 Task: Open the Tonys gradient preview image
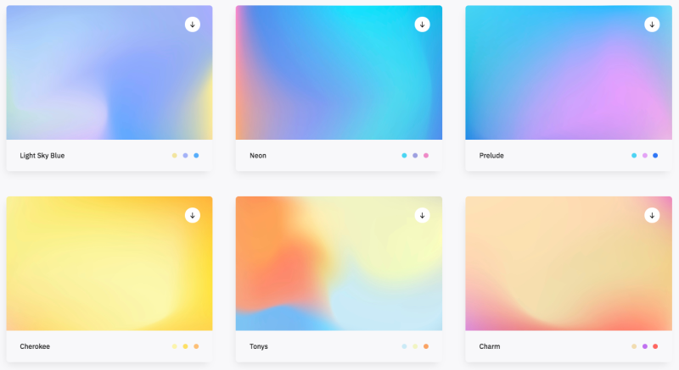click(x=339, y=263)
